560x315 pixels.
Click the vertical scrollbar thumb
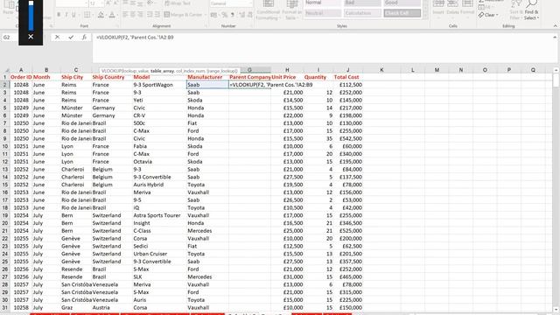(x=556, y=80)
